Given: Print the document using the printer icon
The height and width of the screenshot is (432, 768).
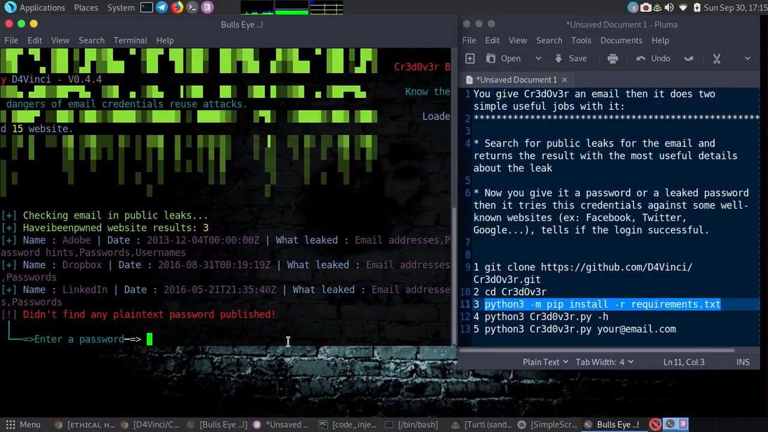Looking at the screenshot, I should click(x=613, y=58).
